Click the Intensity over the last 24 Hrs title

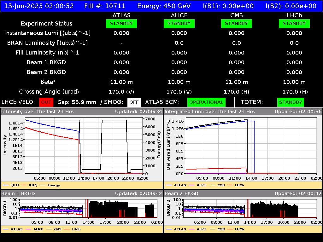[x=38, y=112]
